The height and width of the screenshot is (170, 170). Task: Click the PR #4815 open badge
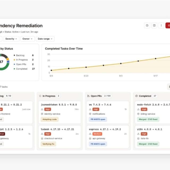98,144
